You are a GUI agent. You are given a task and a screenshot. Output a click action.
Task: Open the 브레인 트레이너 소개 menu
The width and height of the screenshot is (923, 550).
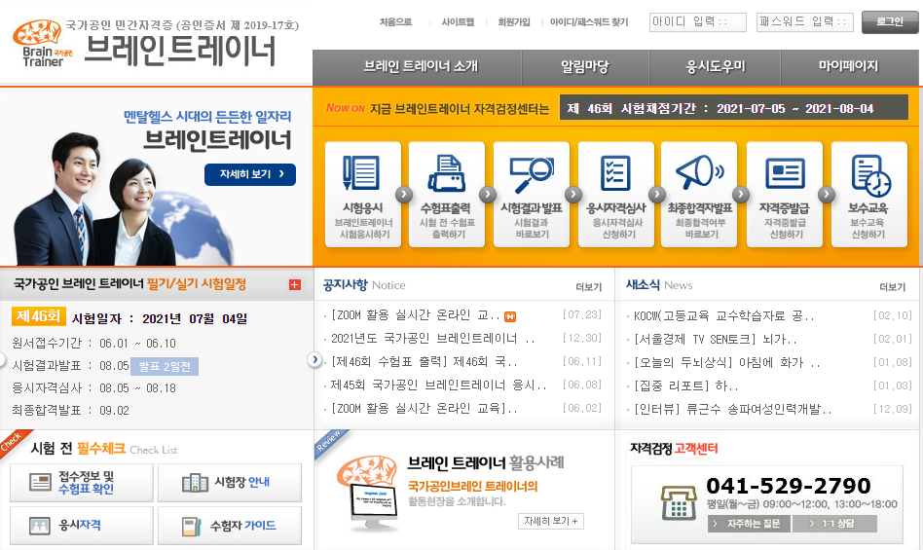click(420, 66)
